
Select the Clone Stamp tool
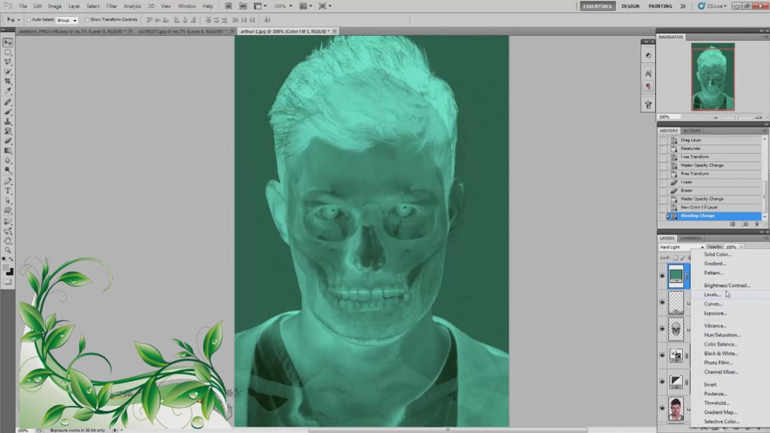[8, 121]
